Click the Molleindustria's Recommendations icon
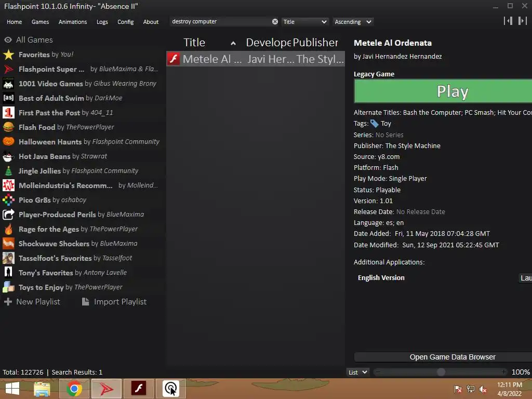532x399 pixels. [x=8, y=185]
